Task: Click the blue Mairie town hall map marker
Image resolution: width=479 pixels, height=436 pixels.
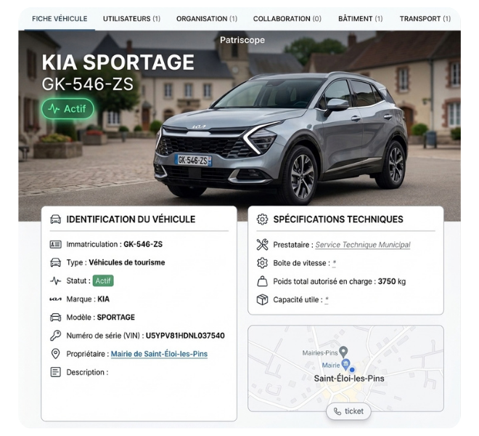Action: (x=345, y=364)
